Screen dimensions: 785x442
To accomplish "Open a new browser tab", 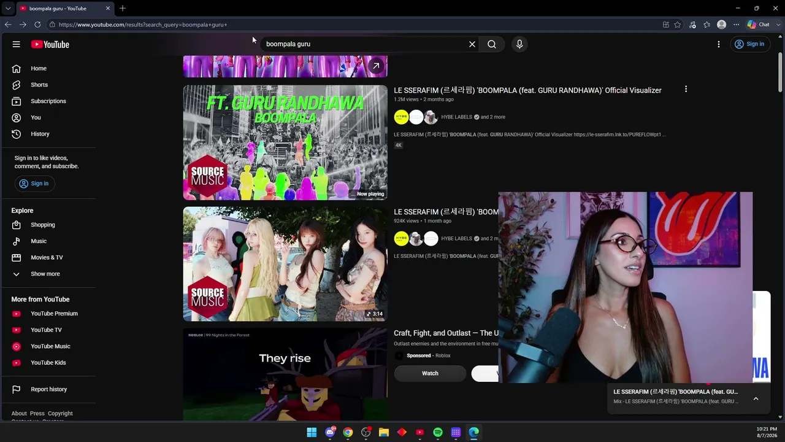I will tap(123, 9).
